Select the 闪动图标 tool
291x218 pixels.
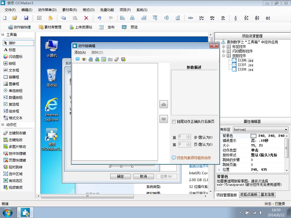[x=13, y=56]
